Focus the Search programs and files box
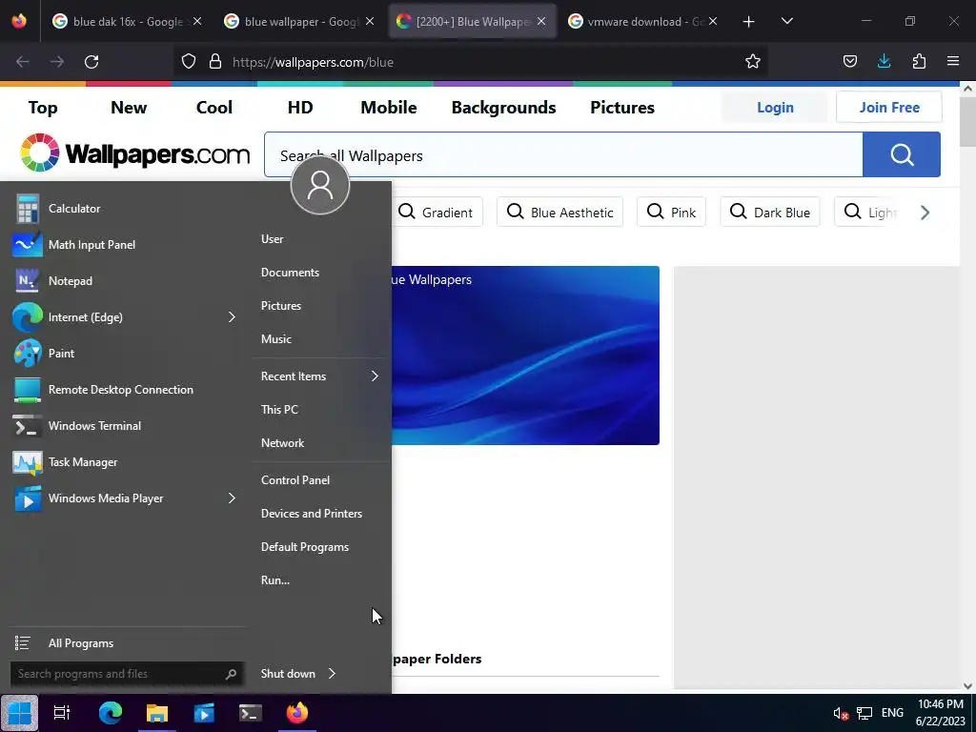The image size is (976, 732). (x=127, y=674)
